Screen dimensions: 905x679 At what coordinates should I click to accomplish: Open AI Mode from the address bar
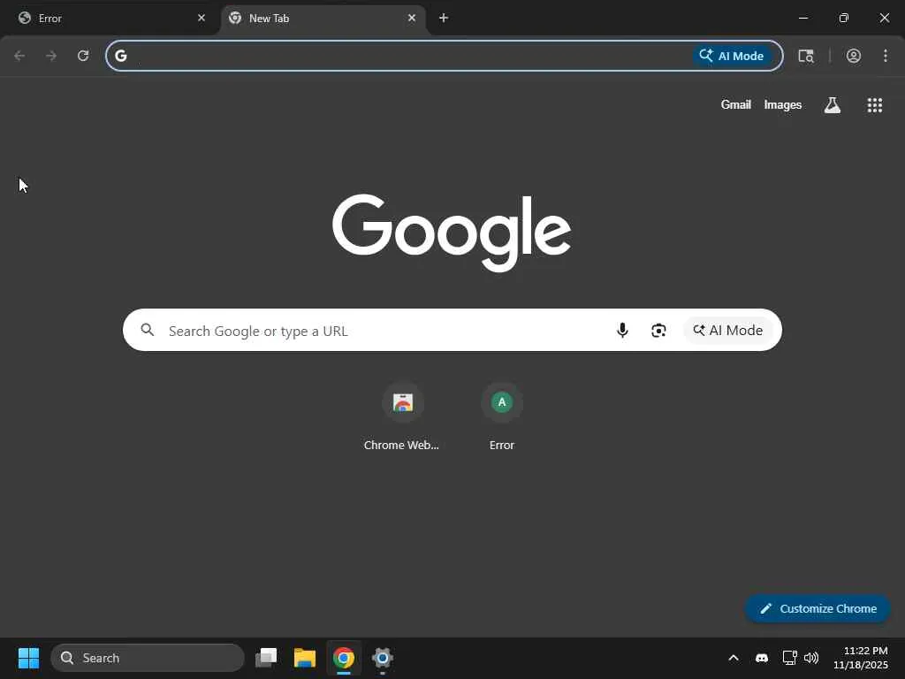(732, 56)
